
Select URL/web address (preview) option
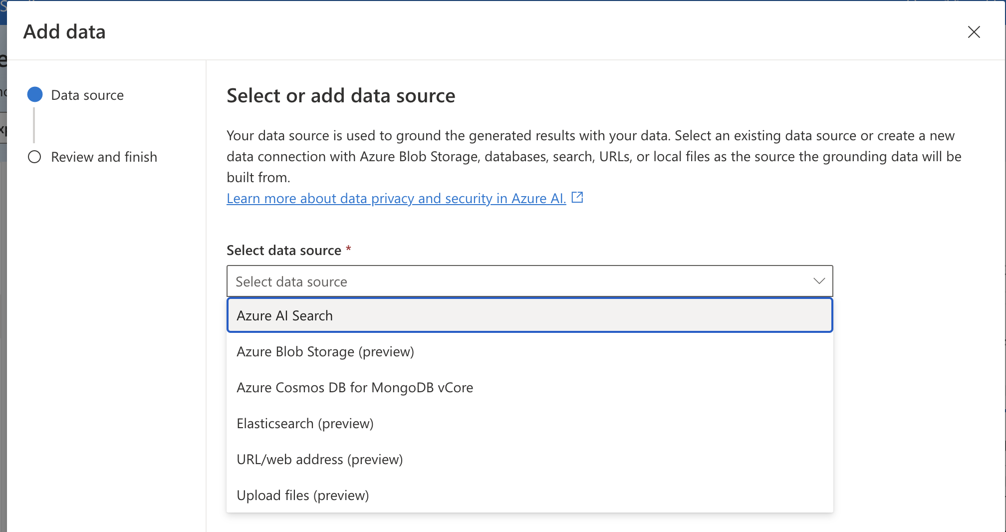tap(319, 460)
